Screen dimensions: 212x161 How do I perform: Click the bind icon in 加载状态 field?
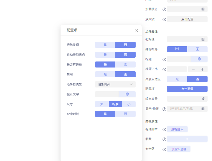pos(203,9)
